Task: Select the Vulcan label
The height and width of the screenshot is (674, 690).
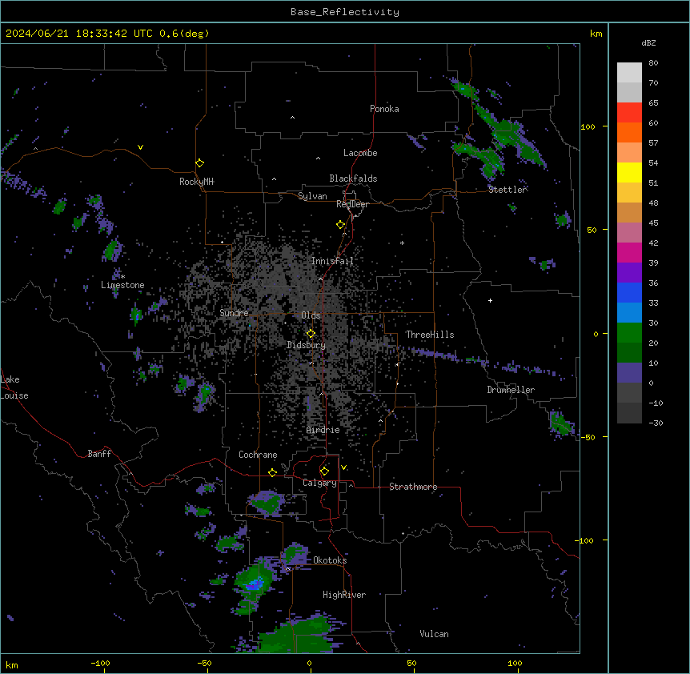Action: pos(434,634)
